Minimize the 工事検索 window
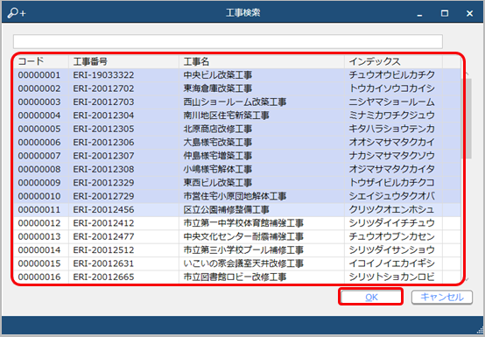Image resolution: width=485 pixels, height=337 pixels. click(x=419, y=14)
